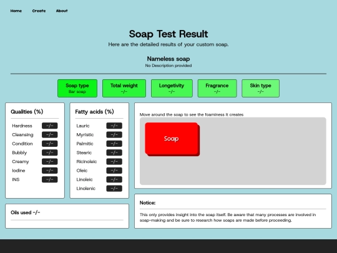Viewport: 337px width, 253px height.
Task: Open the About page link
Action: point(62,11)
